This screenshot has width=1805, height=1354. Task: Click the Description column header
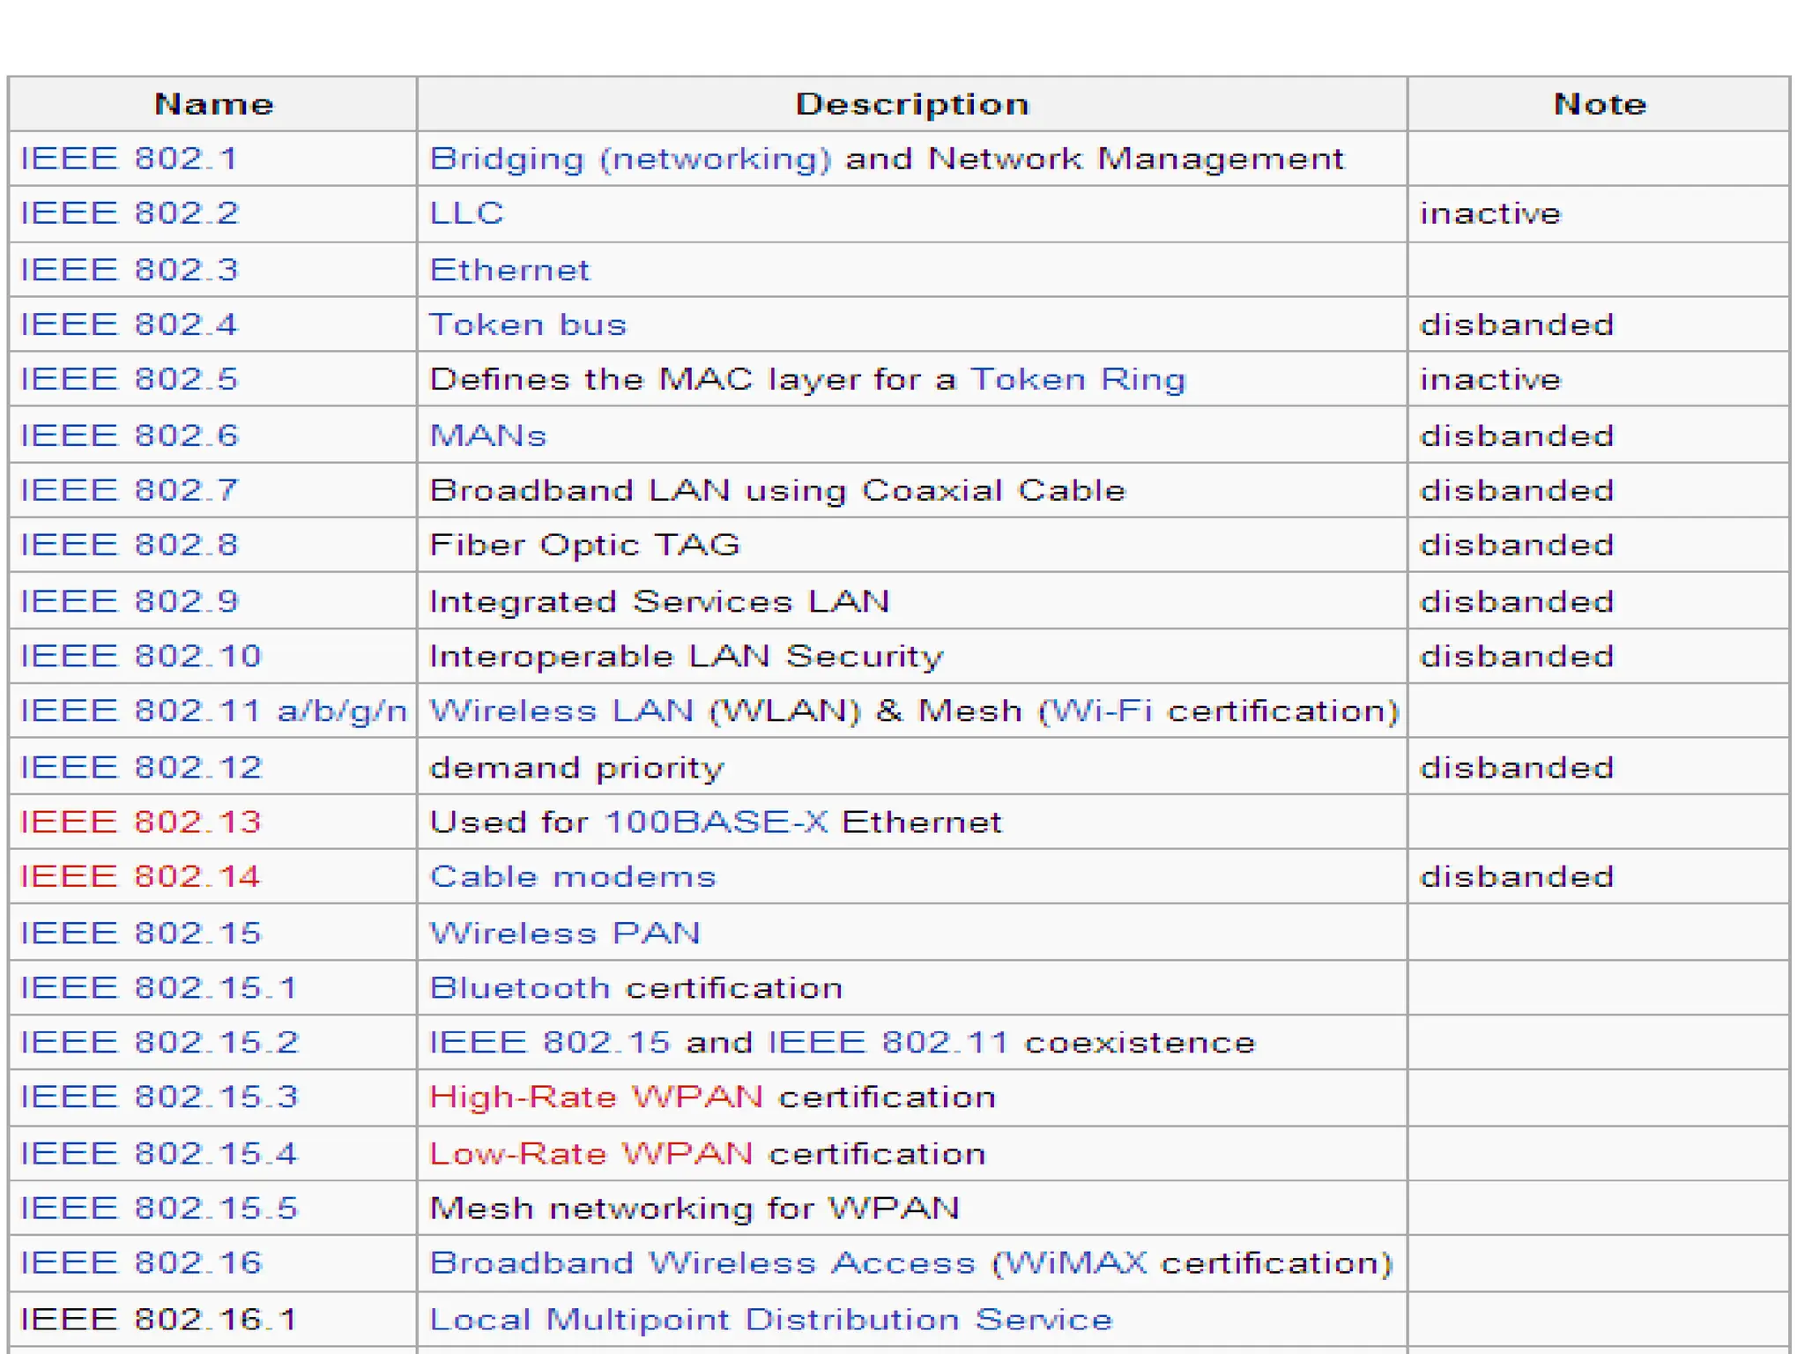911,104
